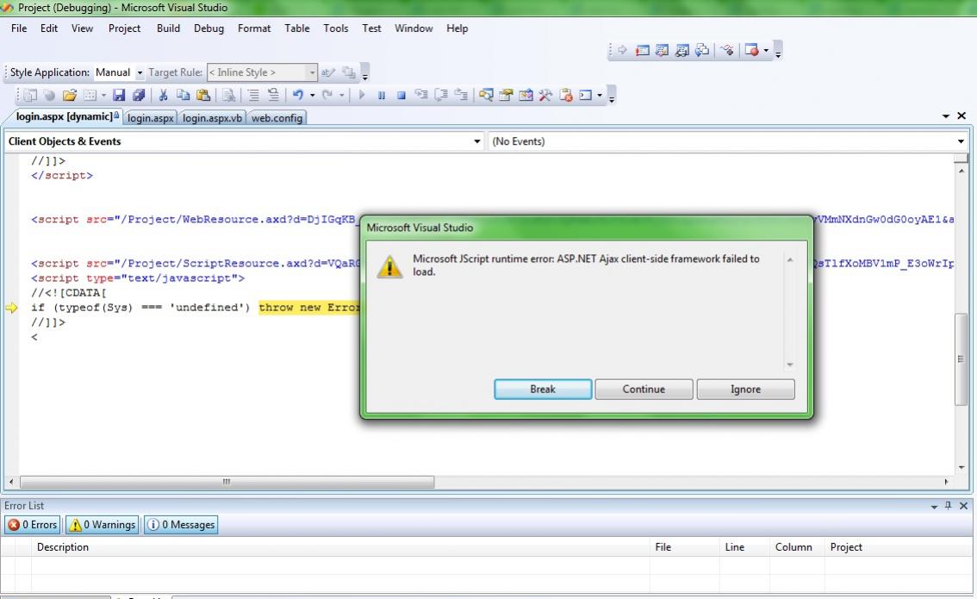Click the Cut scissors icon
This screenshot has height=599, width=977.
[163, 96]
